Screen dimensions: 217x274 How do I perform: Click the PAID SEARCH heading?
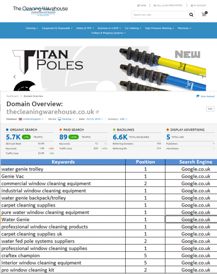coord(74,130)
